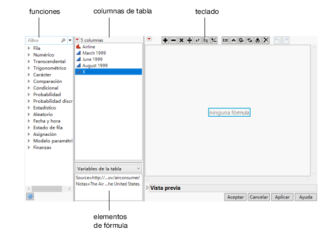
Task: Insert a multiplication operator from keypad
Action: (181, 40)
